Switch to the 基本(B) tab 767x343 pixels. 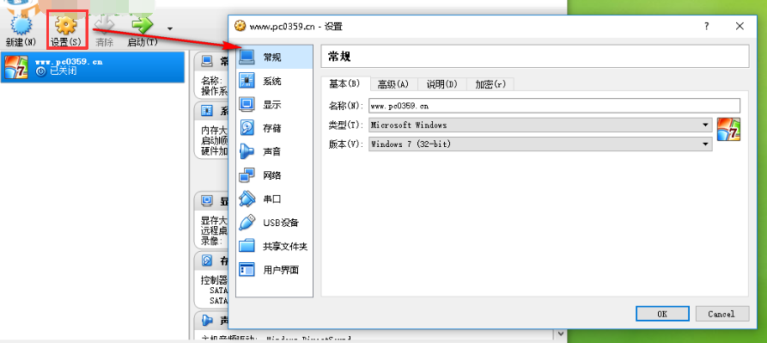click(345, 83)
